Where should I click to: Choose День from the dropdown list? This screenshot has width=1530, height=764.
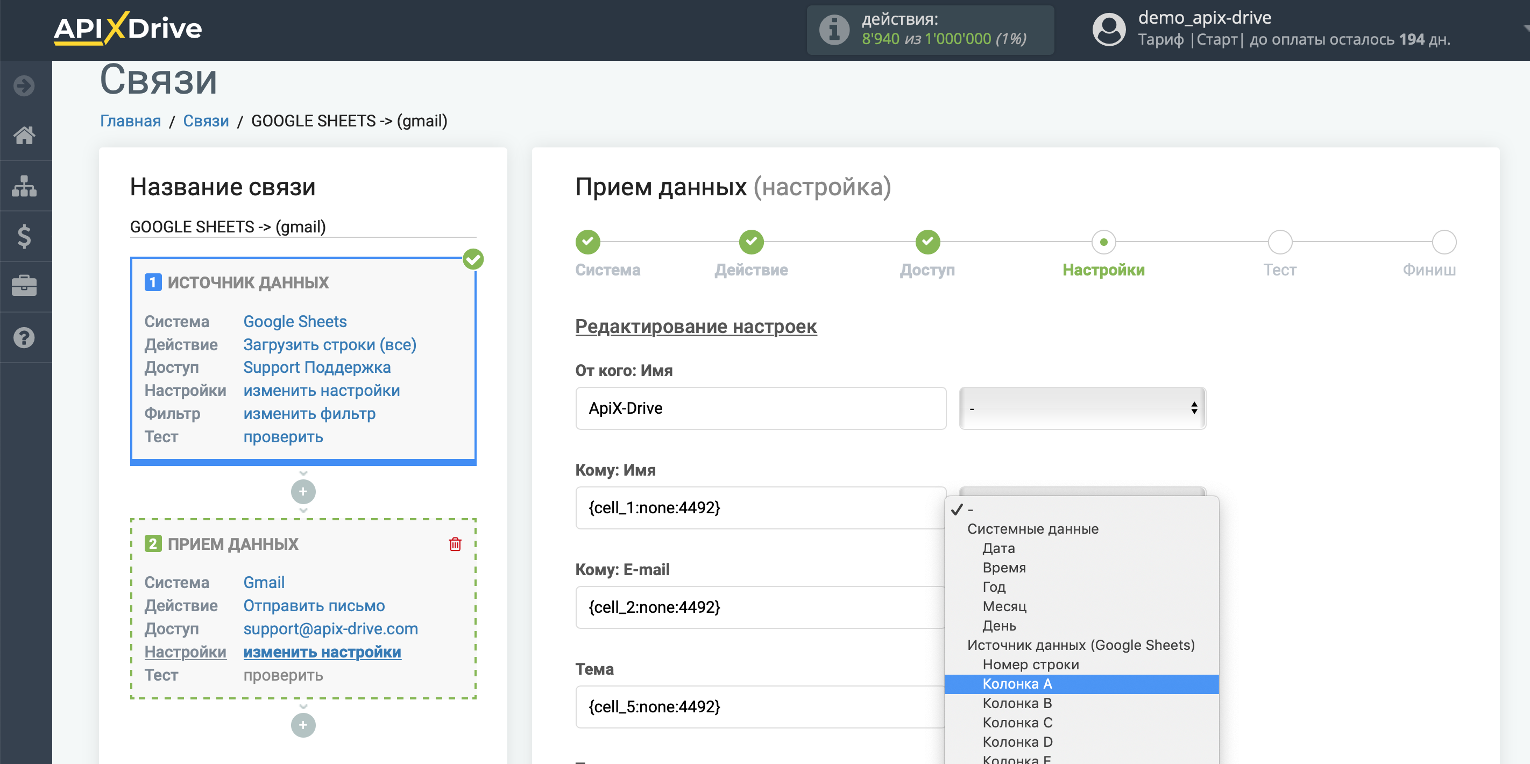coord(1081,626)
